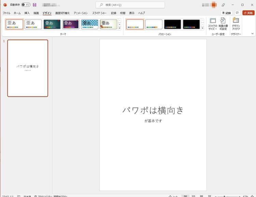Choose the purple gradient theme thumbnail
Viewport: 256px width, 197px height.
tap(71, 24)
